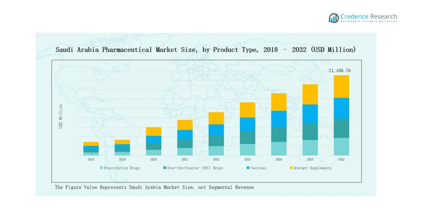Click the Dietary Supplements legend yellow swatch
This screenshot has width=428, height=216.
(x=290, y=168)
